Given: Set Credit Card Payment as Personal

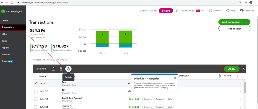Looking at the screenshot, I should (x=160, y=99).
